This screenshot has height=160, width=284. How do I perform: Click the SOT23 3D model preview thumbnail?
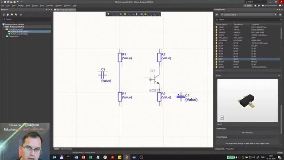click(248, 101)
